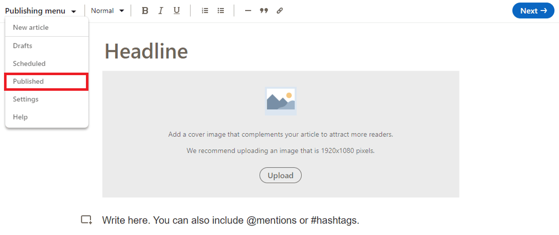Click the Upload cover image button

[281, 175]
